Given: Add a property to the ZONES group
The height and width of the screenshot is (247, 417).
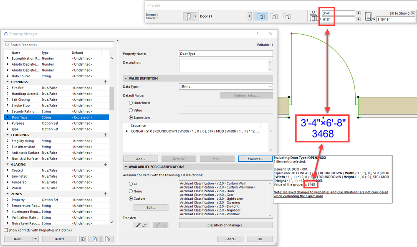Looking at the screenshot, I should [105, 194].
